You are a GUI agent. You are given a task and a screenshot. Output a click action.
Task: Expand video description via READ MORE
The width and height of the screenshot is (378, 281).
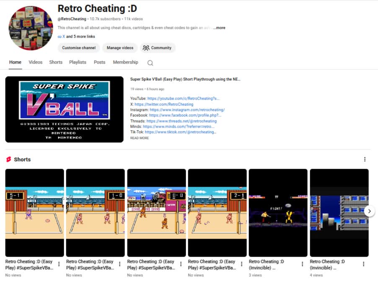[140, 138]
